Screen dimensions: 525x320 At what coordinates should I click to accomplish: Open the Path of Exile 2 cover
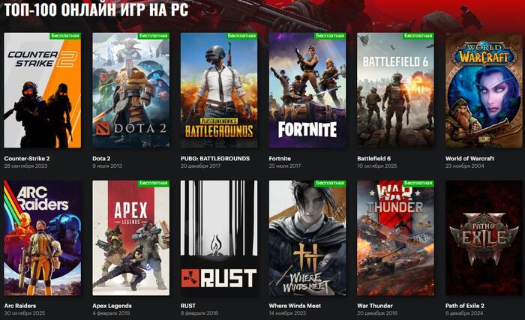[484, 238]
